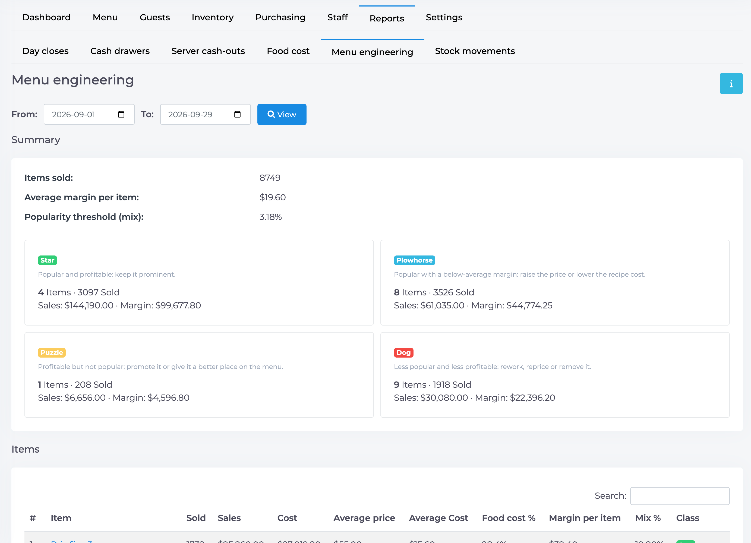The image size is (751, 543).
Task: Click the To date field
Action: coord(205,114)
